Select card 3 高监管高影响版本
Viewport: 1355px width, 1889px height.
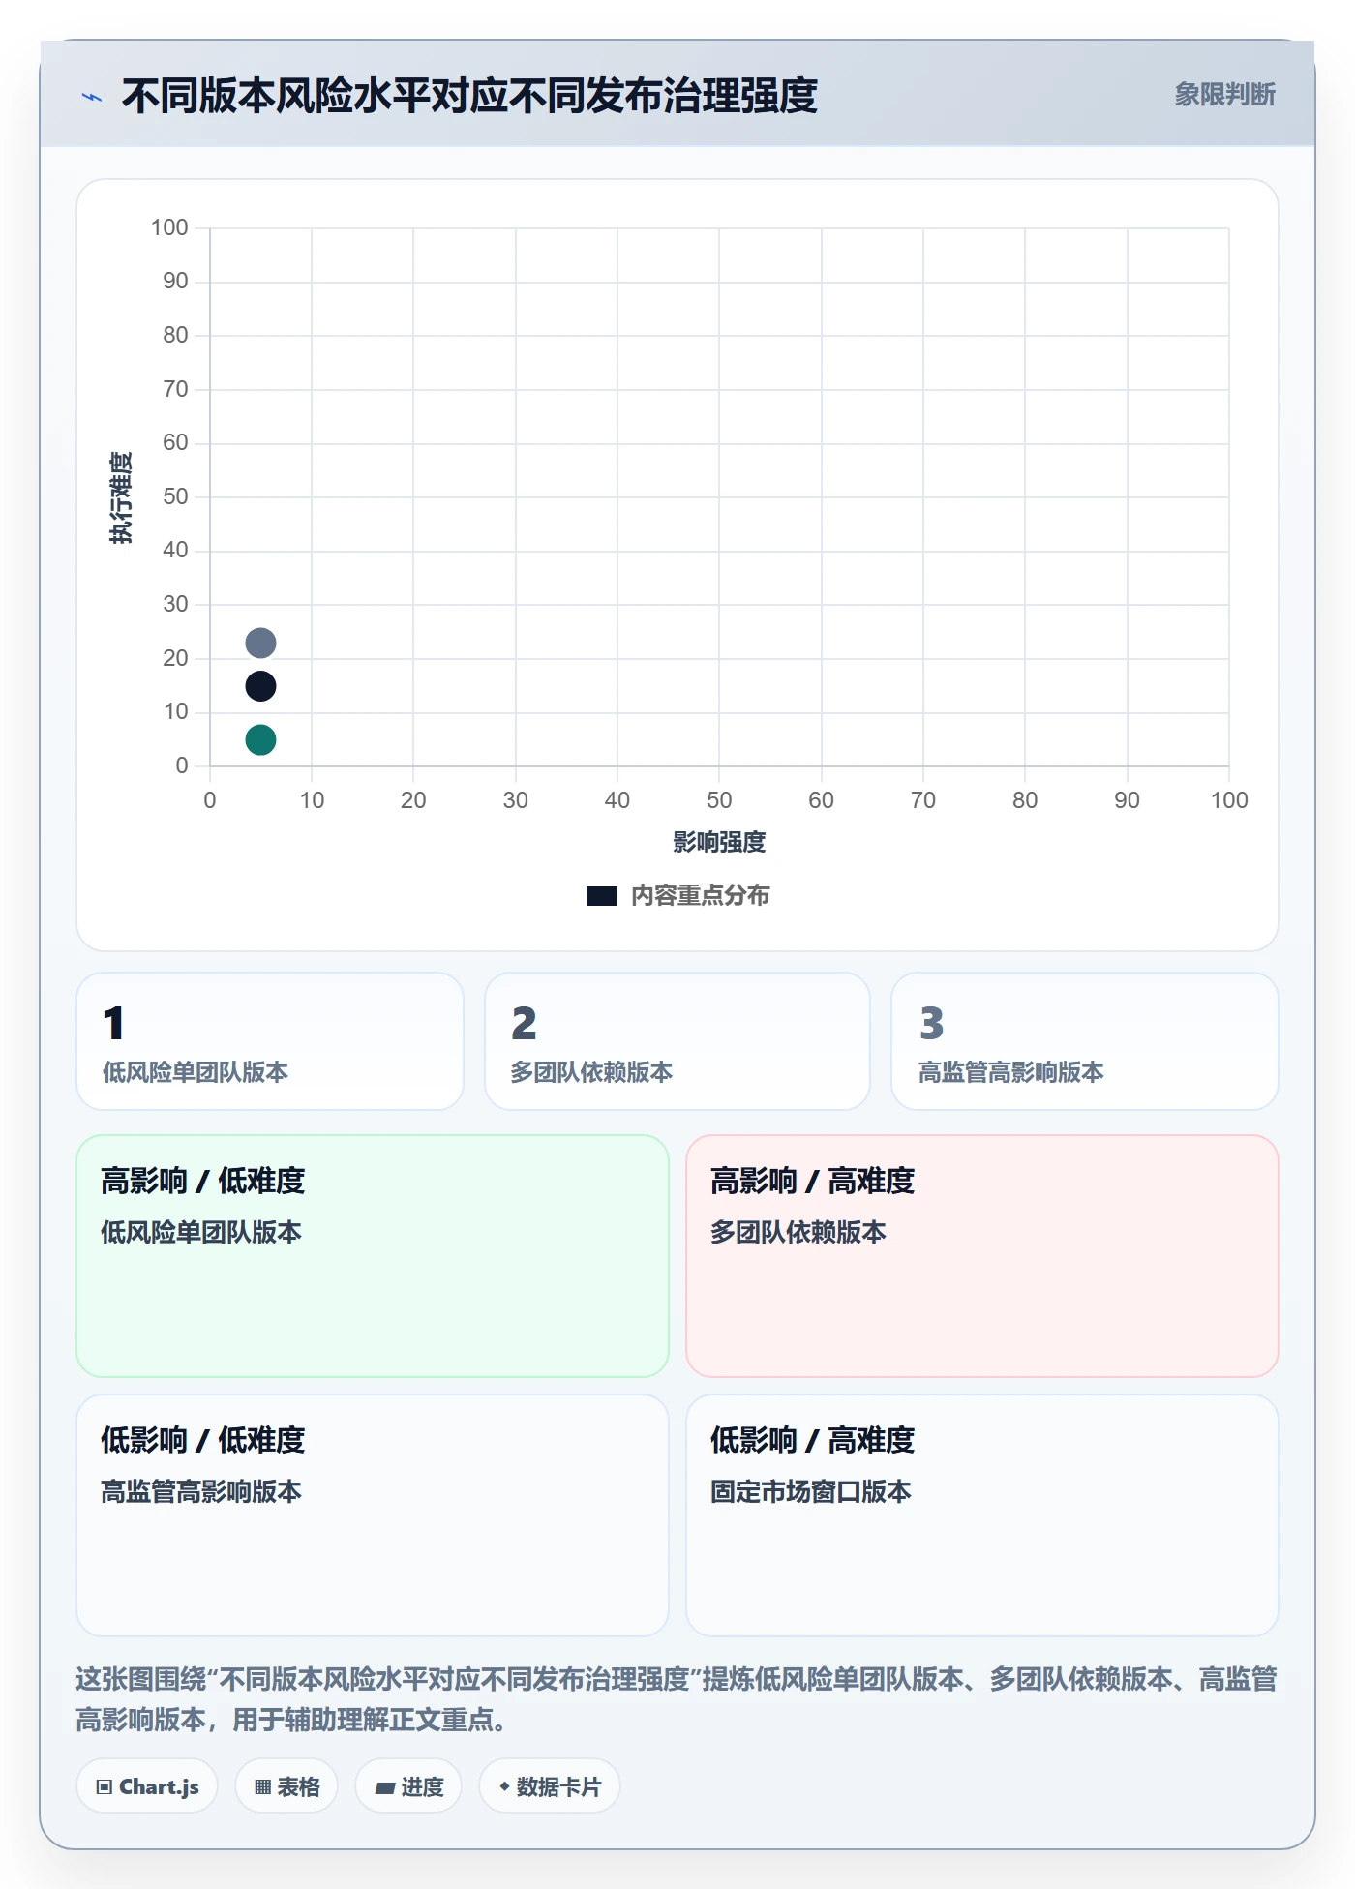point(1085,1041)
